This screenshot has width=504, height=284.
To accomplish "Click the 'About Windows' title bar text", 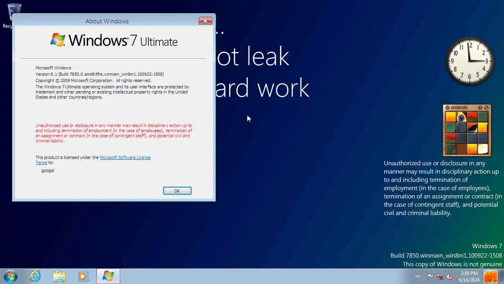I will (107, 21).
